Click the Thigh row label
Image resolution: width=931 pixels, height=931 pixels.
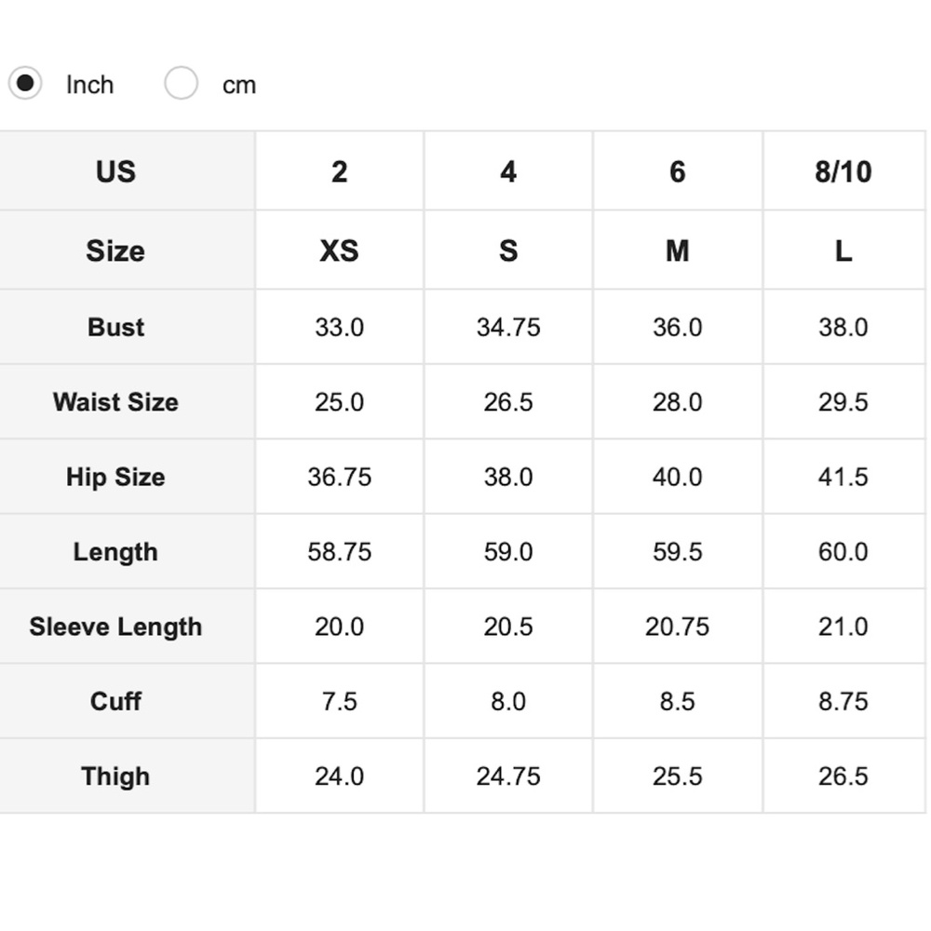point(115,776)
